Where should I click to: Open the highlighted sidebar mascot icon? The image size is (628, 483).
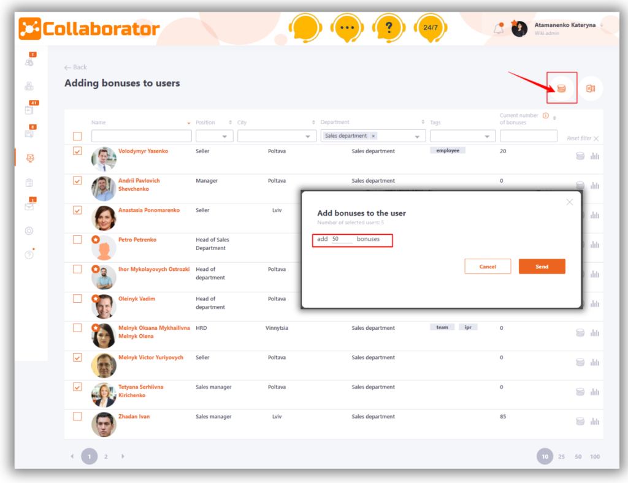30,158
